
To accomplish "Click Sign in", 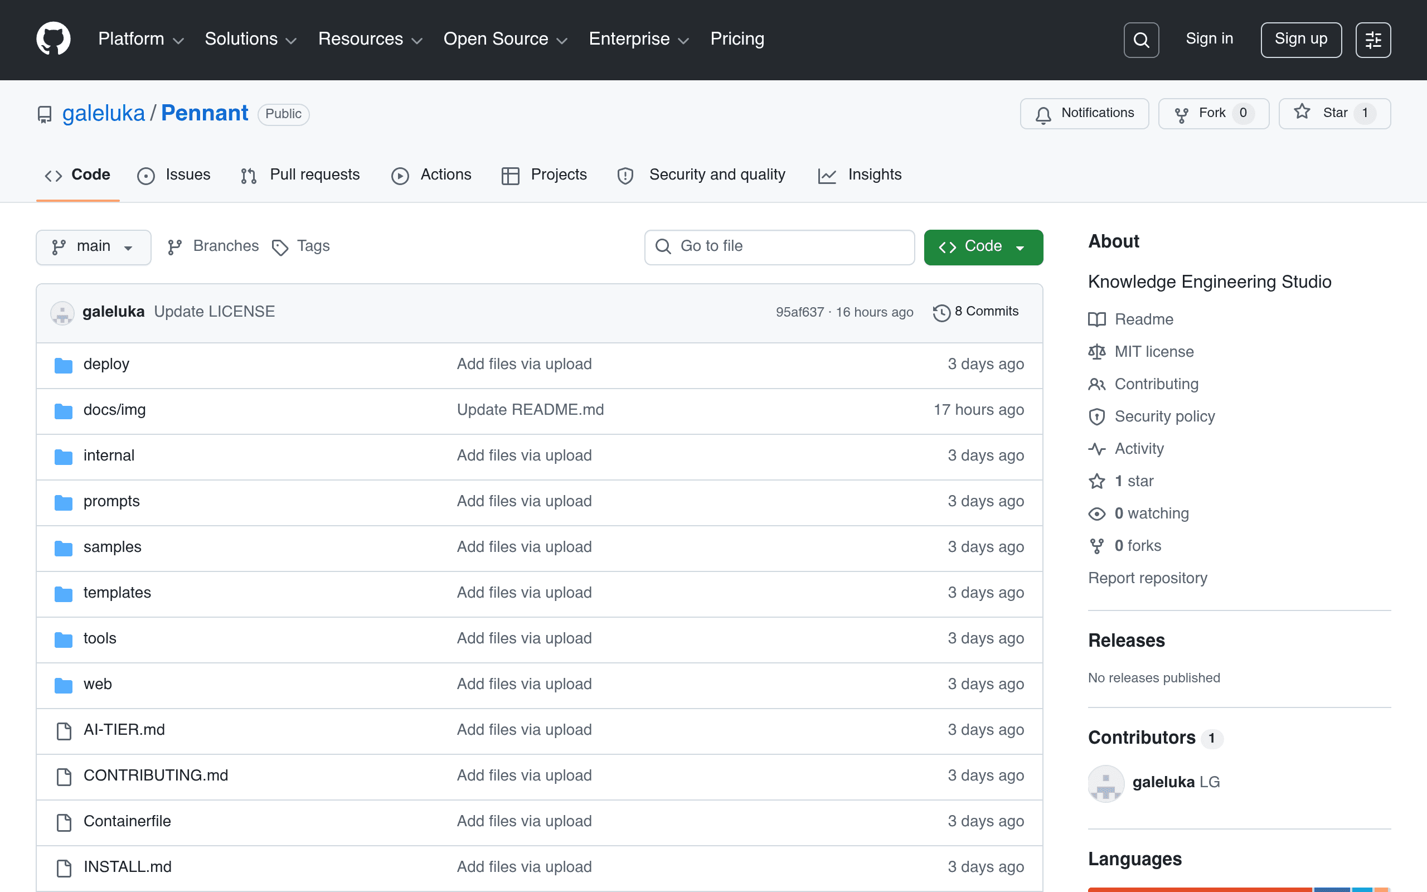I will [x=1210, y=39].
